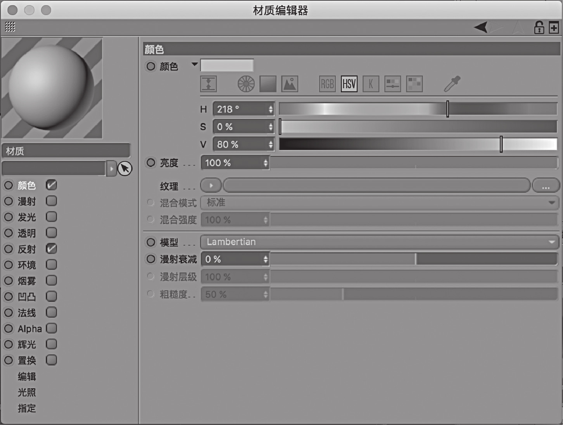
Task: Enable the 法线 channel checkbox
Action: point(51,312)
